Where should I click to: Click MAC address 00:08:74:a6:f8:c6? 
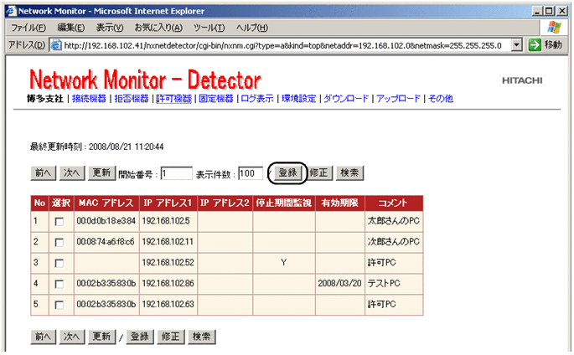106,242
